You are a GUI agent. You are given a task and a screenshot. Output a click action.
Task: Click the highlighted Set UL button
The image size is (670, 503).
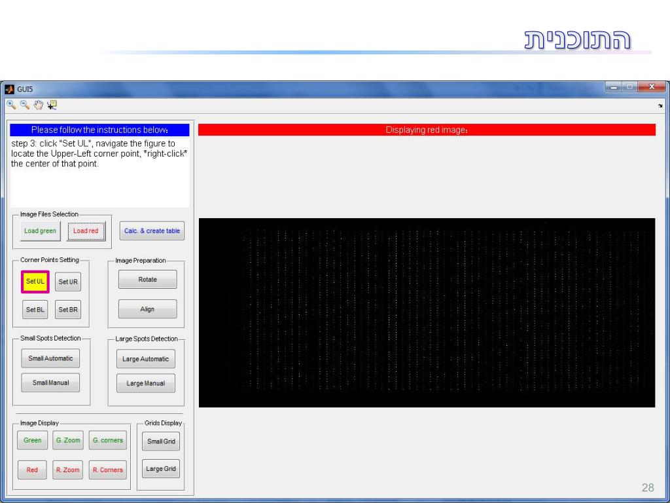[x=35, y=282]
